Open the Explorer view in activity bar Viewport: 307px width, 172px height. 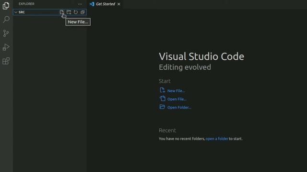pos(6,6)
